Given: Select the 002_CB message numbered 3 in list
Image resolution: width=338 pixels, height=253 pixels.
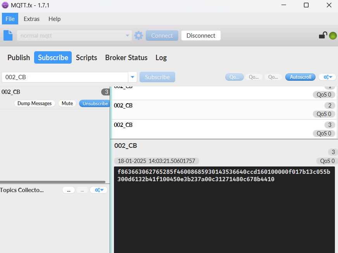Looking at the screenshot, I should [x=224, y=129].
